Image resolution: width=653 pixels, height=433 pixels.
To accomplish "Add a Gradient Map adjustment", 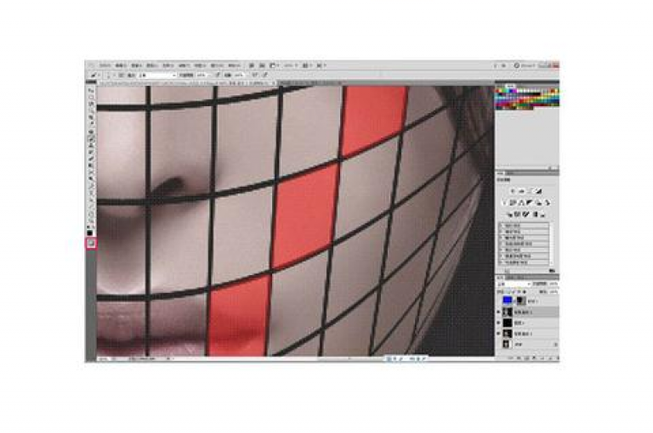I will click(x=535, y=214).
